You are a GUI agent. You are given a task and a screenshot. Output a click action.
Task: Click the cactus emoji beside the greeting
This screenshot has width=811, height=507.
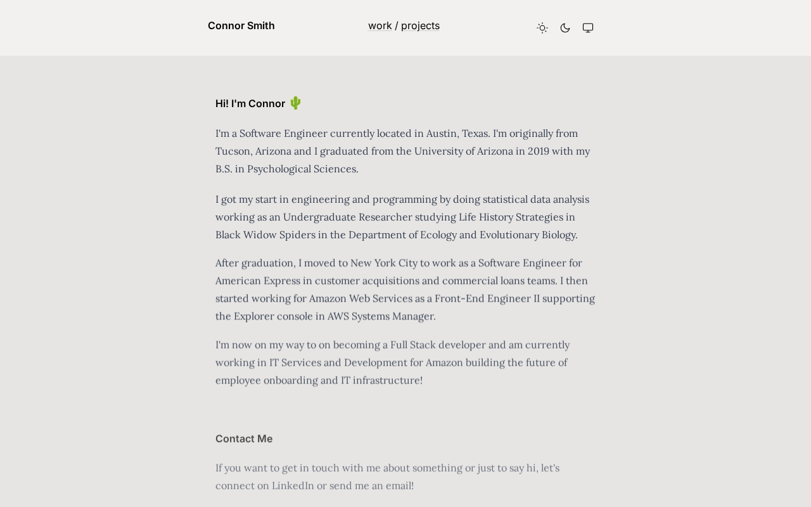pos(295,103)
